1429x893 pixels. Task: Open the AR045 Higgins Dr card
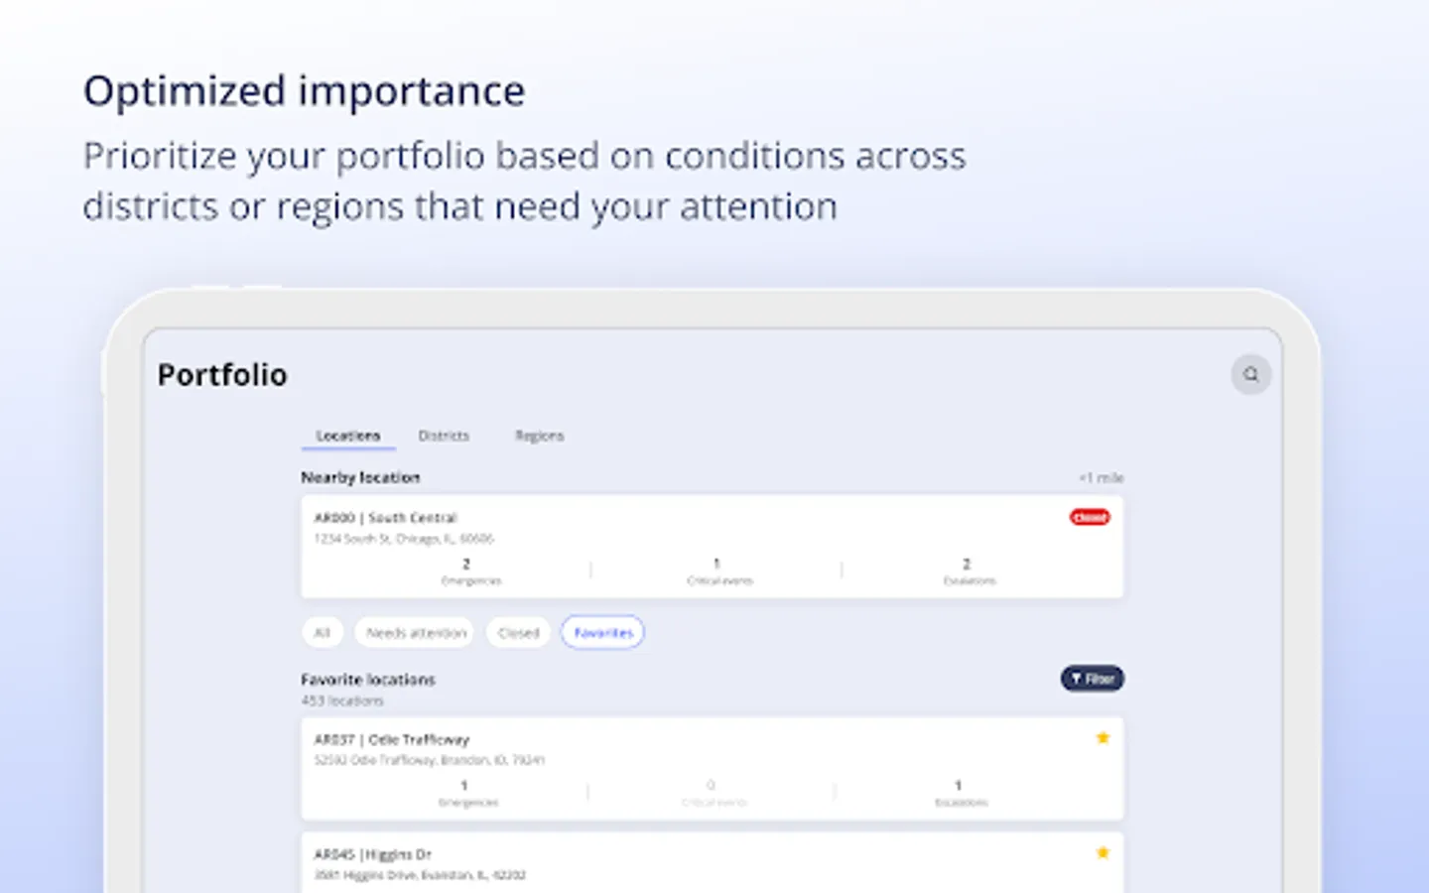pos(713,862)
